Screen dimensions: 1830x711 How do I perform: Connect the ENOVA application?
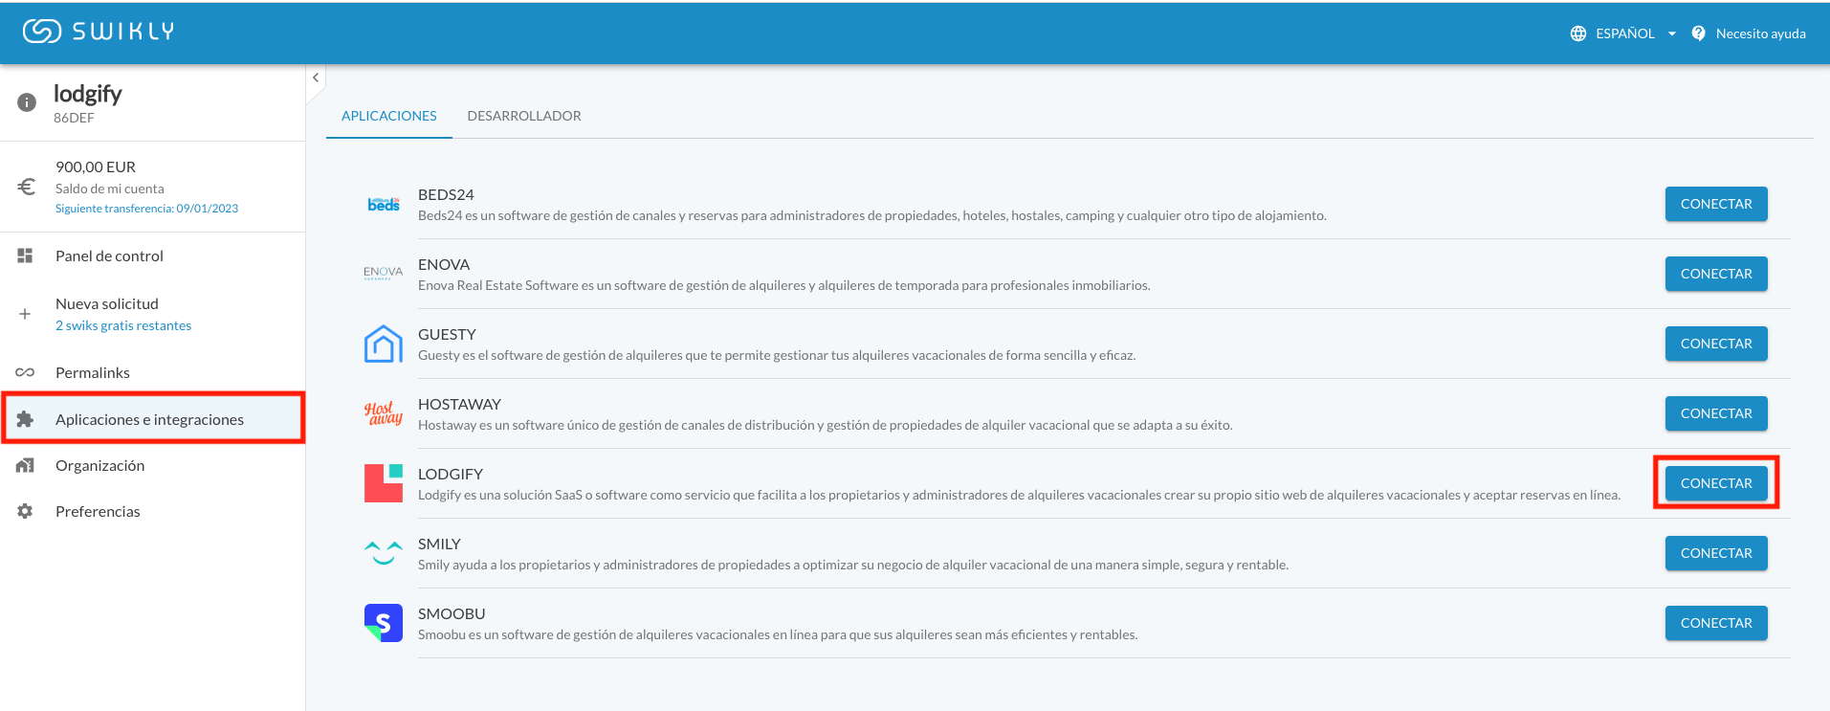point(1716,274)
